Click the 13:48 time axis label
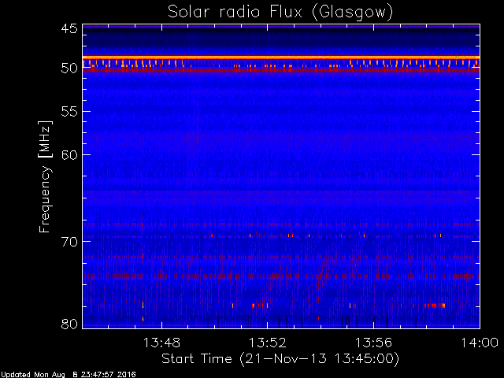Image resolution: width=504 pixels, height=378 pixels. point(161,343)
